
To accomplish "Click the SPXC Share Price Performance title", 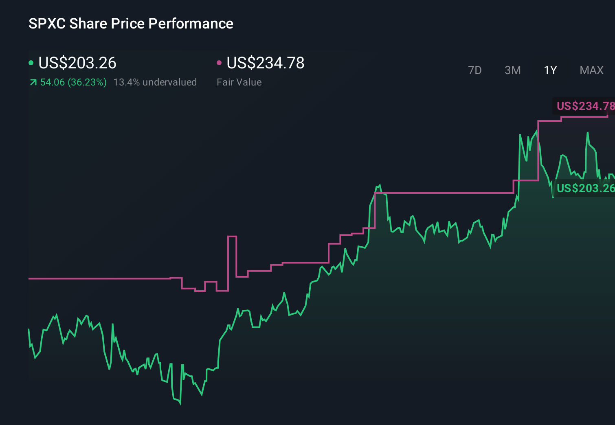I will pyautogui.click(x=130, y=23).
